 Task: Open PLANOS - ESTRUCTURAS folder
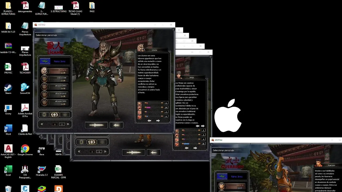click(x=8, y=8)
